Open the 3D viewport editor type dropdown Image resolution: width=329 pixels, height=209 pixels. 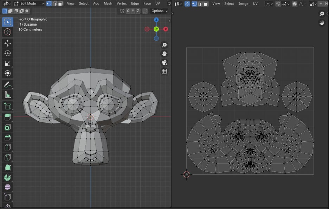pyautogui.click(x=7, y=4)
